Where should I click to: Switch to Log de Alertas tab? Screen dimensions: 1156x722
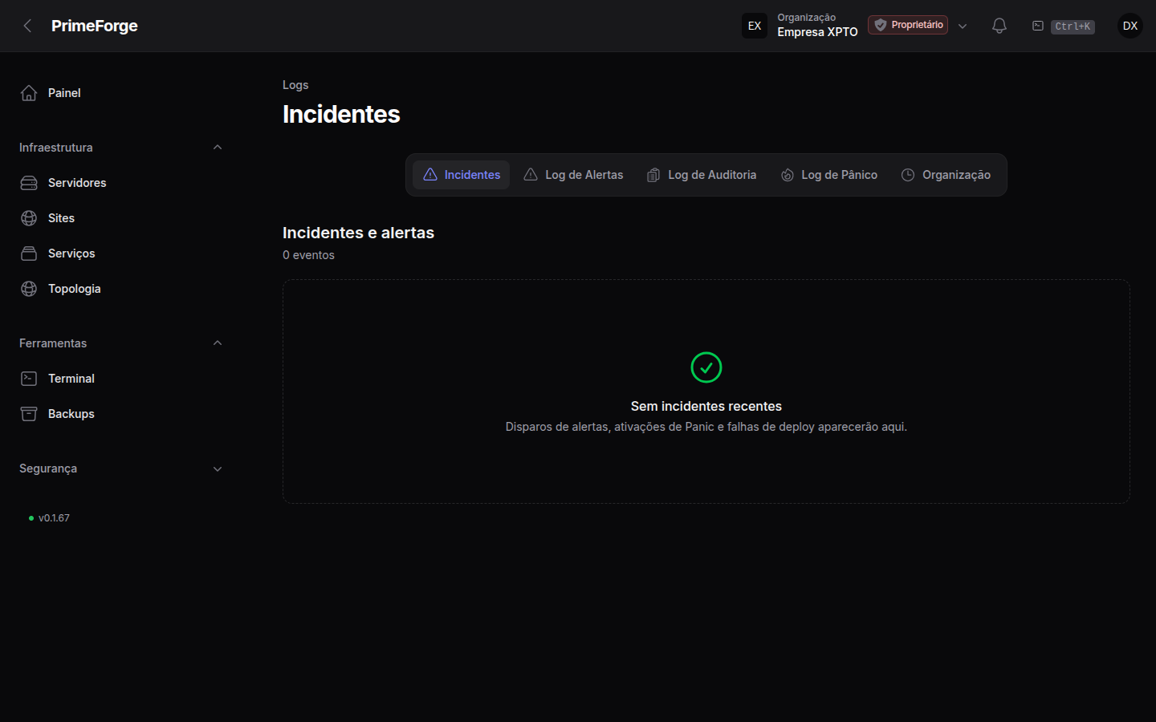(573, 175)
